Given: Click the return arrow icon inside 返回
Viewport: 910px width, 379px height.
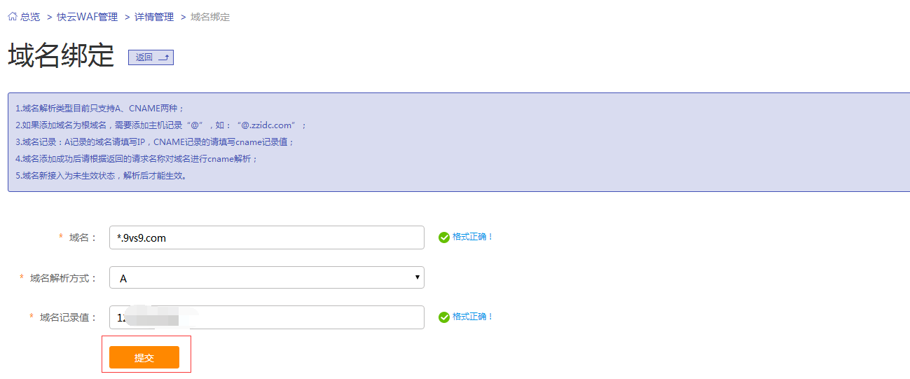Looking at the screenshot, I should click(163, 57).
